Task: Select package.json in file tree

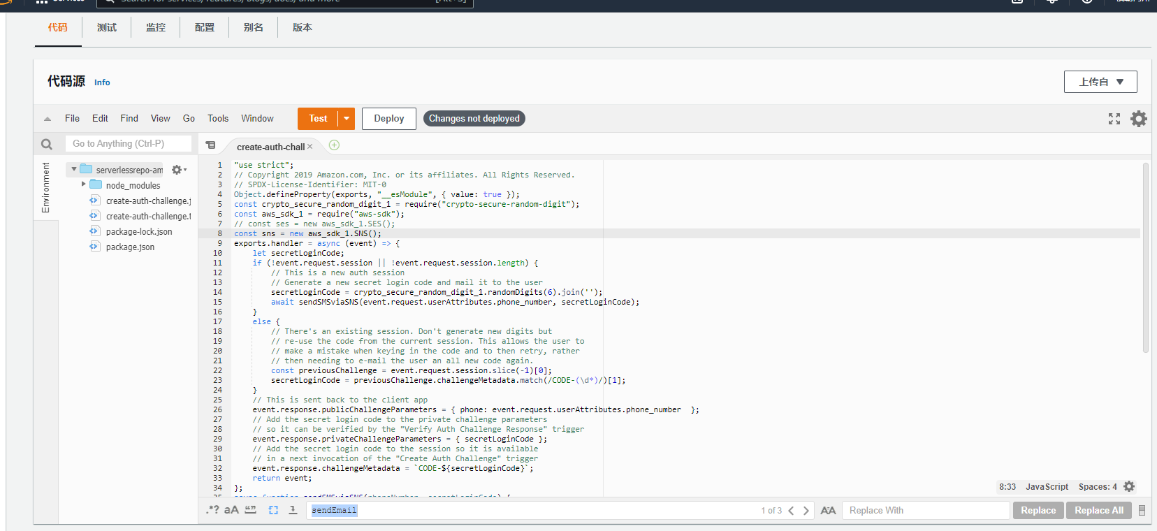Action: coord(130,247)
